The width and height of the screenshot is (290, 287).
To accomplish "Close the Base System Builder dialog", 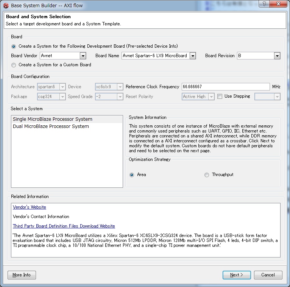I will [278, 4].
